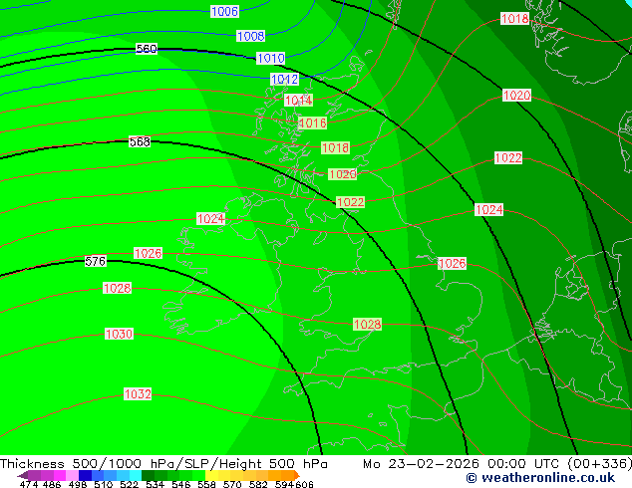
Task: Click the cyan legend swatch before 534
Action: click(136, 475)
